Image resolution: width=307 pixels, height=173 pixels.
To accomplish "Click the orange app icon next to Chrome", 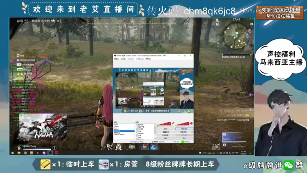I will click(31, 153).
